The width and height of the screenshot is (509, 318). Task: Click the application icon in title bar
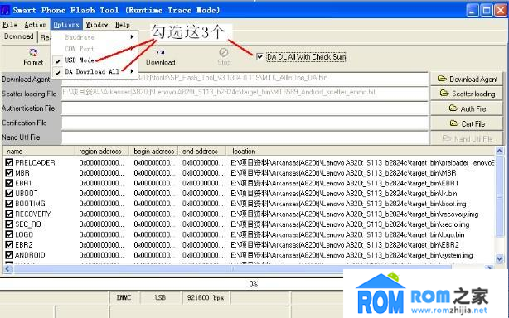[x=4, y=10]
